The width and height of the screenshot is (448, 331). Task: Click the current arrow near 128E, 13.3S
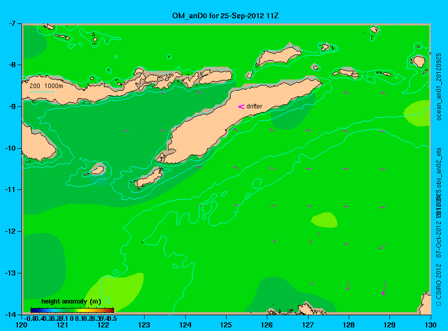[348, 286]
